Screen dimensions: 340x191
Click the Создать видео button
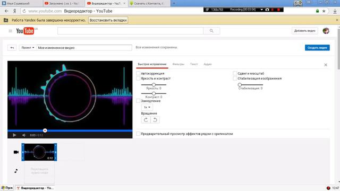[317, 48]
